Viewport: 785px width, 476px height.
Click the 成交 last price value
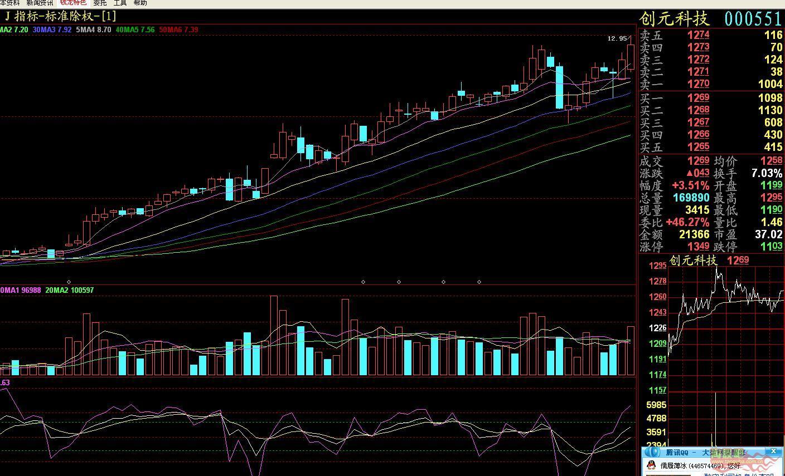[698, 161]
